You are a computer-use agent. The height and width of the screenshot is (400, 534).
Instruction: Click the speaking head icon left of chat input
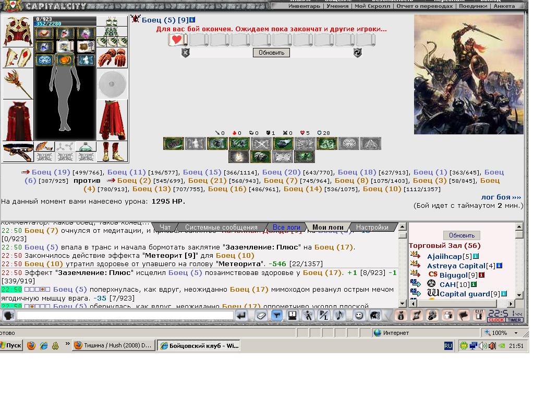8,316
